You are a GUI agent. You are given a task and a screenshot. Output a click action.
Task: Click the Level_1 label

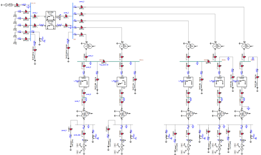point(35,13)
